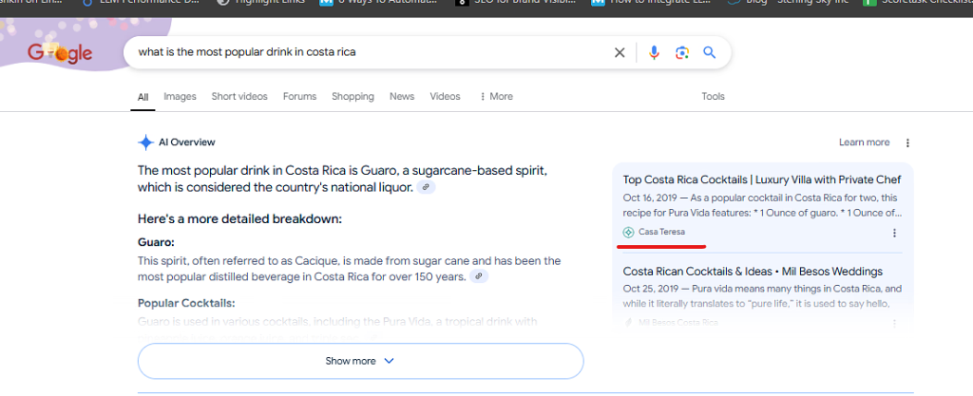Click the AI Overview sparkle icon
This screenshot has width=973, height=396.
(145, 142)
